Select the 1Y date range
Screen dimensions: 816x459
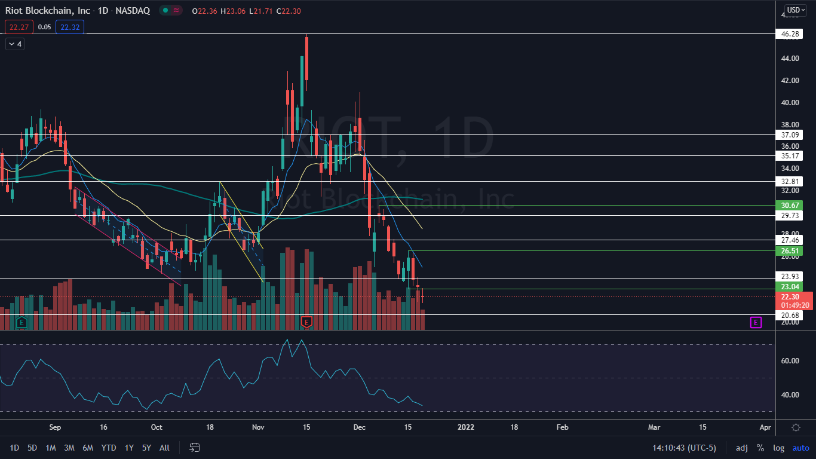(x=129, y=448)
